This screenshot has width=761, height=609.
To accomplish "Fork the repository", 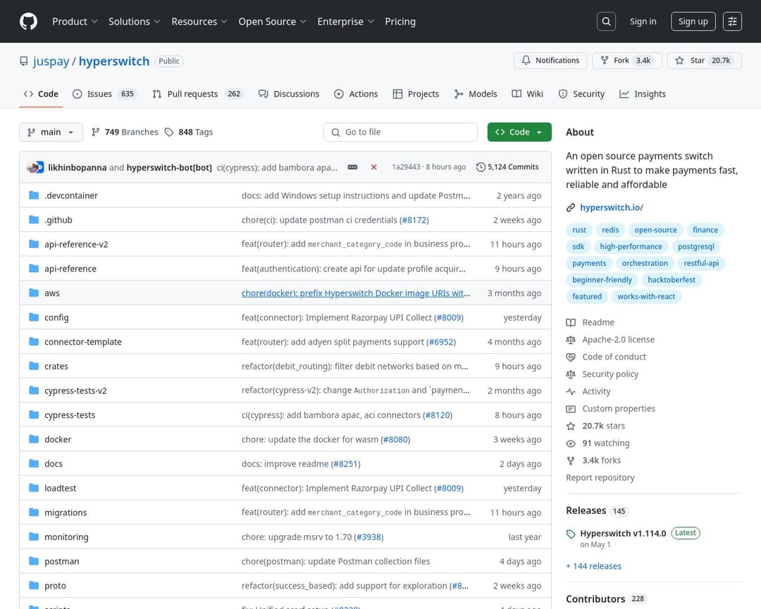I will pyautogui.click(x=626, y=60).
